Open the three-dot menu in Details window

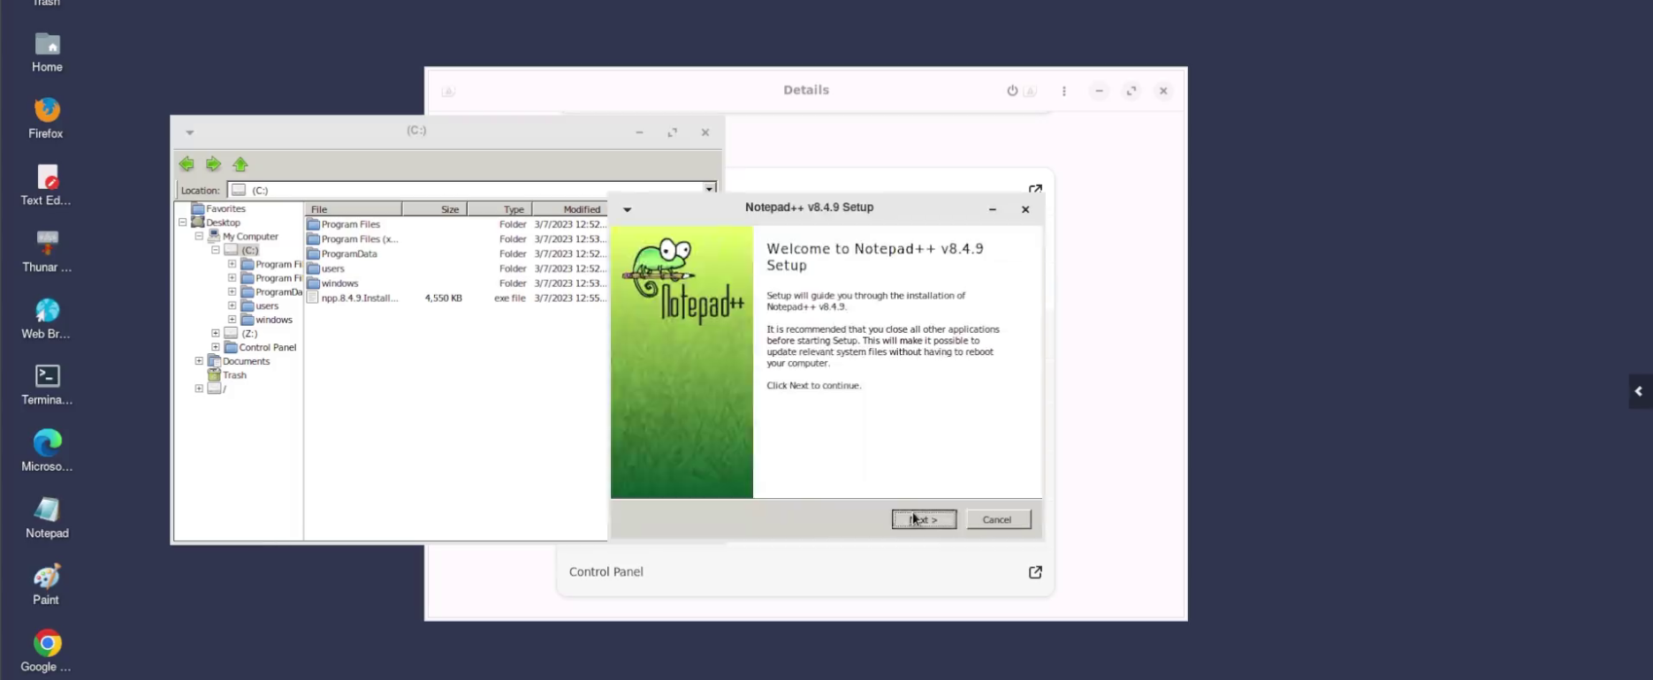coord(1064,91)
